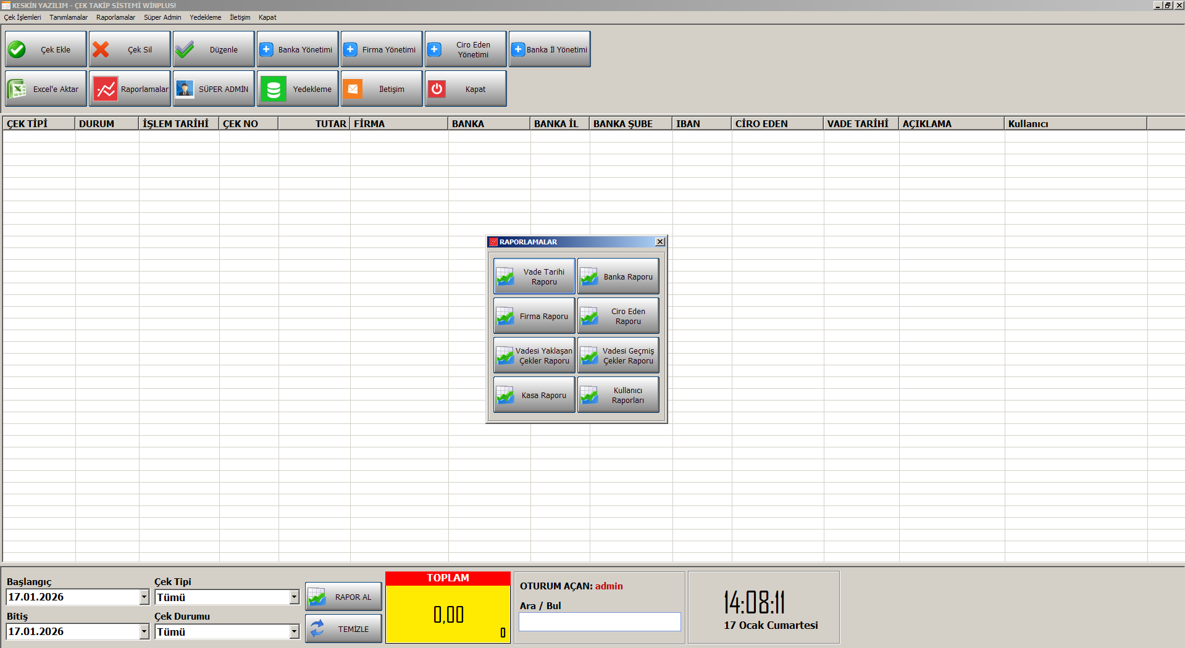This screenshot has width=1185, height=648.
Task: Open Excel'e Aktar export icon
Action: click(x=17, y=89)
